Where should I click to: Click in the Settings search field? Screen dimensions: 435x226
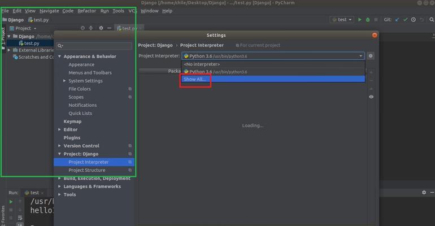(94, 46)
